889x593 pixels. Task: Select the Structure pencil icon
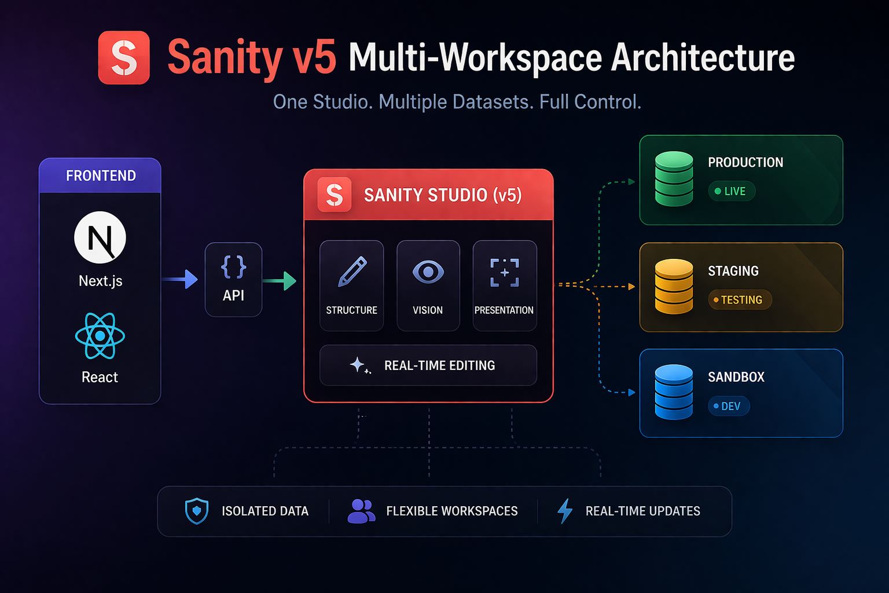(x=352, y=272)
